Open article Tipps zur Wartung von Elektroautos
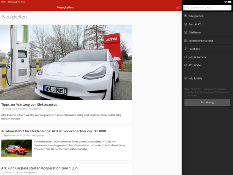 click(x=29, y=104)
